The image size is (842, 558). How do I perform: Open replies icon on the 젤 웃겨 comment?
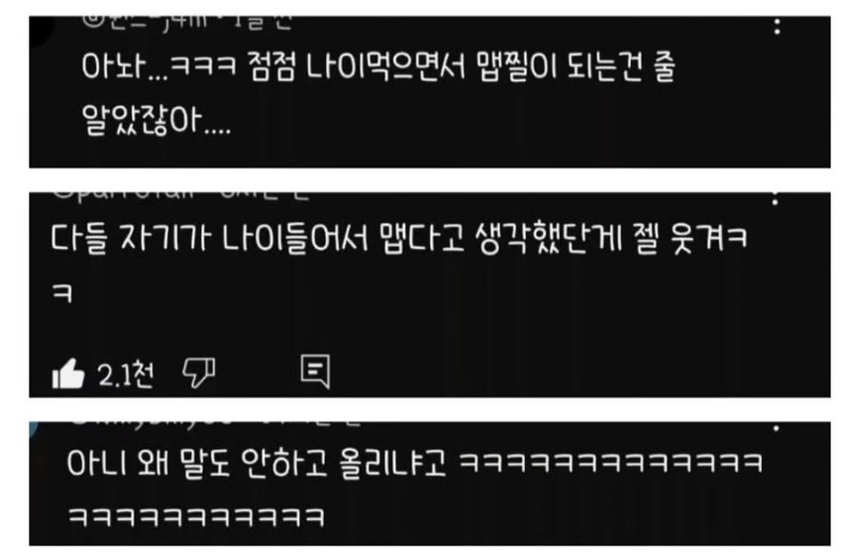[x=315, y=371]
